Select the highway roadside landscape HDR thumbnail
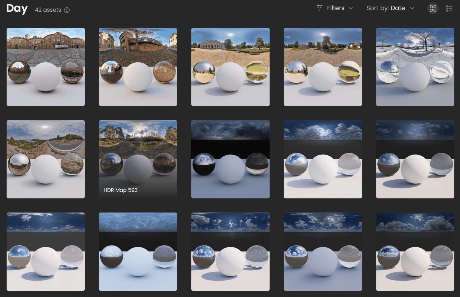 coord(46,159)
